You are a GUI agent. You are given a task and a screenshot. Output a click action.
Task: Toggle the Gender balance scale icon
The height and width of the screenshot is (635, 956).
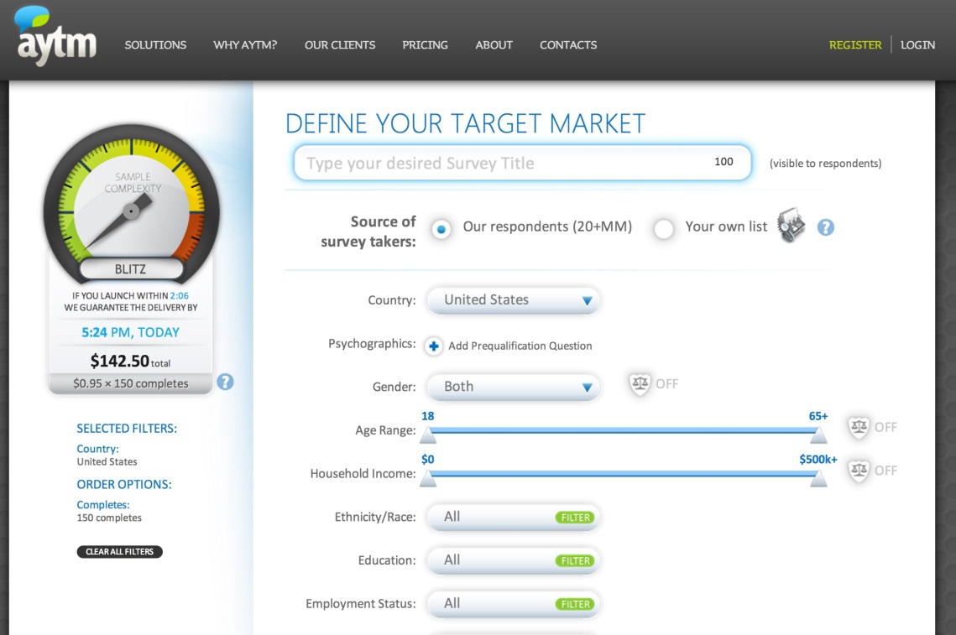coord(640,384)
